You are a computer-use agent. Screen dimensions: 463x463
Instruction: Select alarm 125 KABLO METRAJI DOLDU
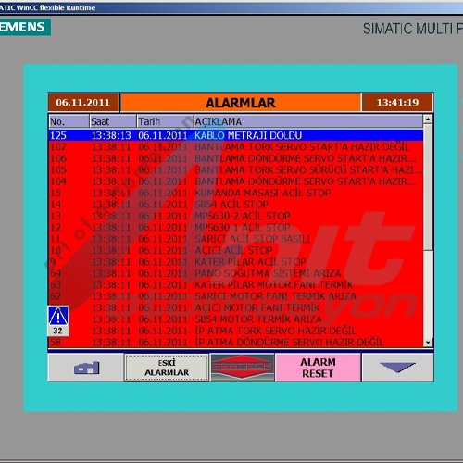coord(236,135)
